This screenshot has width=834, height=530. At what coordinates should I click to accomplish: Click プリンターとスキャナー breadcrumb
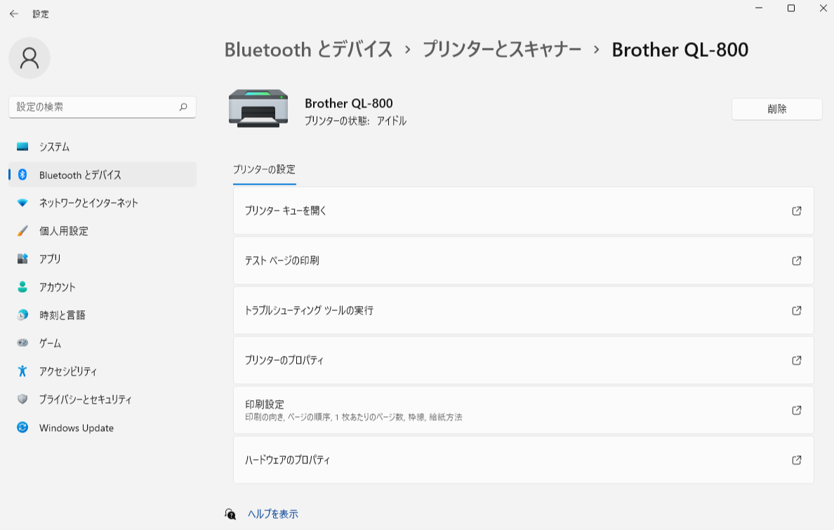(x=501, y=50)
